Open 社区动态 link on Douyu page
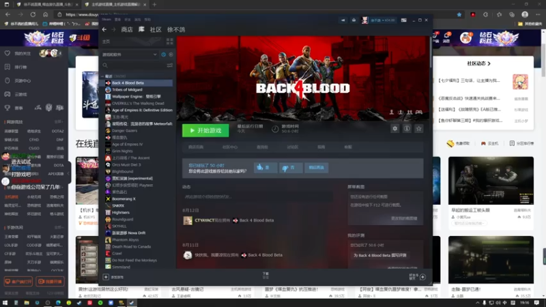This screenshot has height=307, width=546. coord(479,63)
